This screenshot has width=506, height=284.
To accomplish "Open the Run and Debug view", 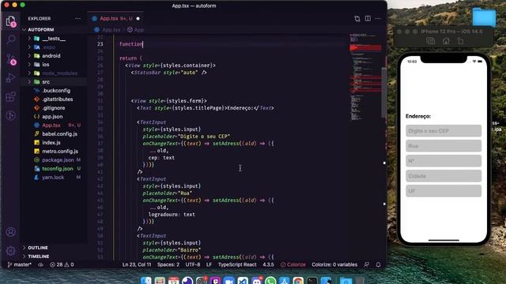I will (10, 78).
